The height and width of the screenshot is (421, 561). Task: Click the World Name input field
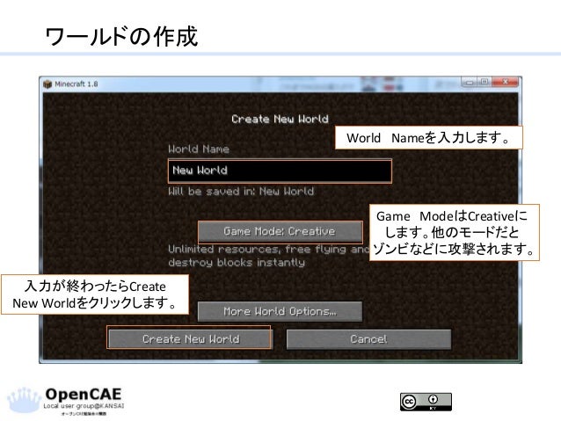click(x=280, y=171)
